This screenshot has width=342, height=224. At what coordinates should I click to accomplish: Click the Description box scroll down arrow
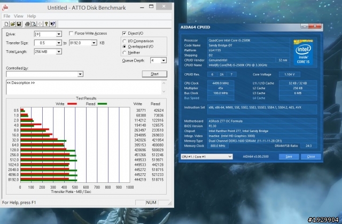click(x=164, y=91)
